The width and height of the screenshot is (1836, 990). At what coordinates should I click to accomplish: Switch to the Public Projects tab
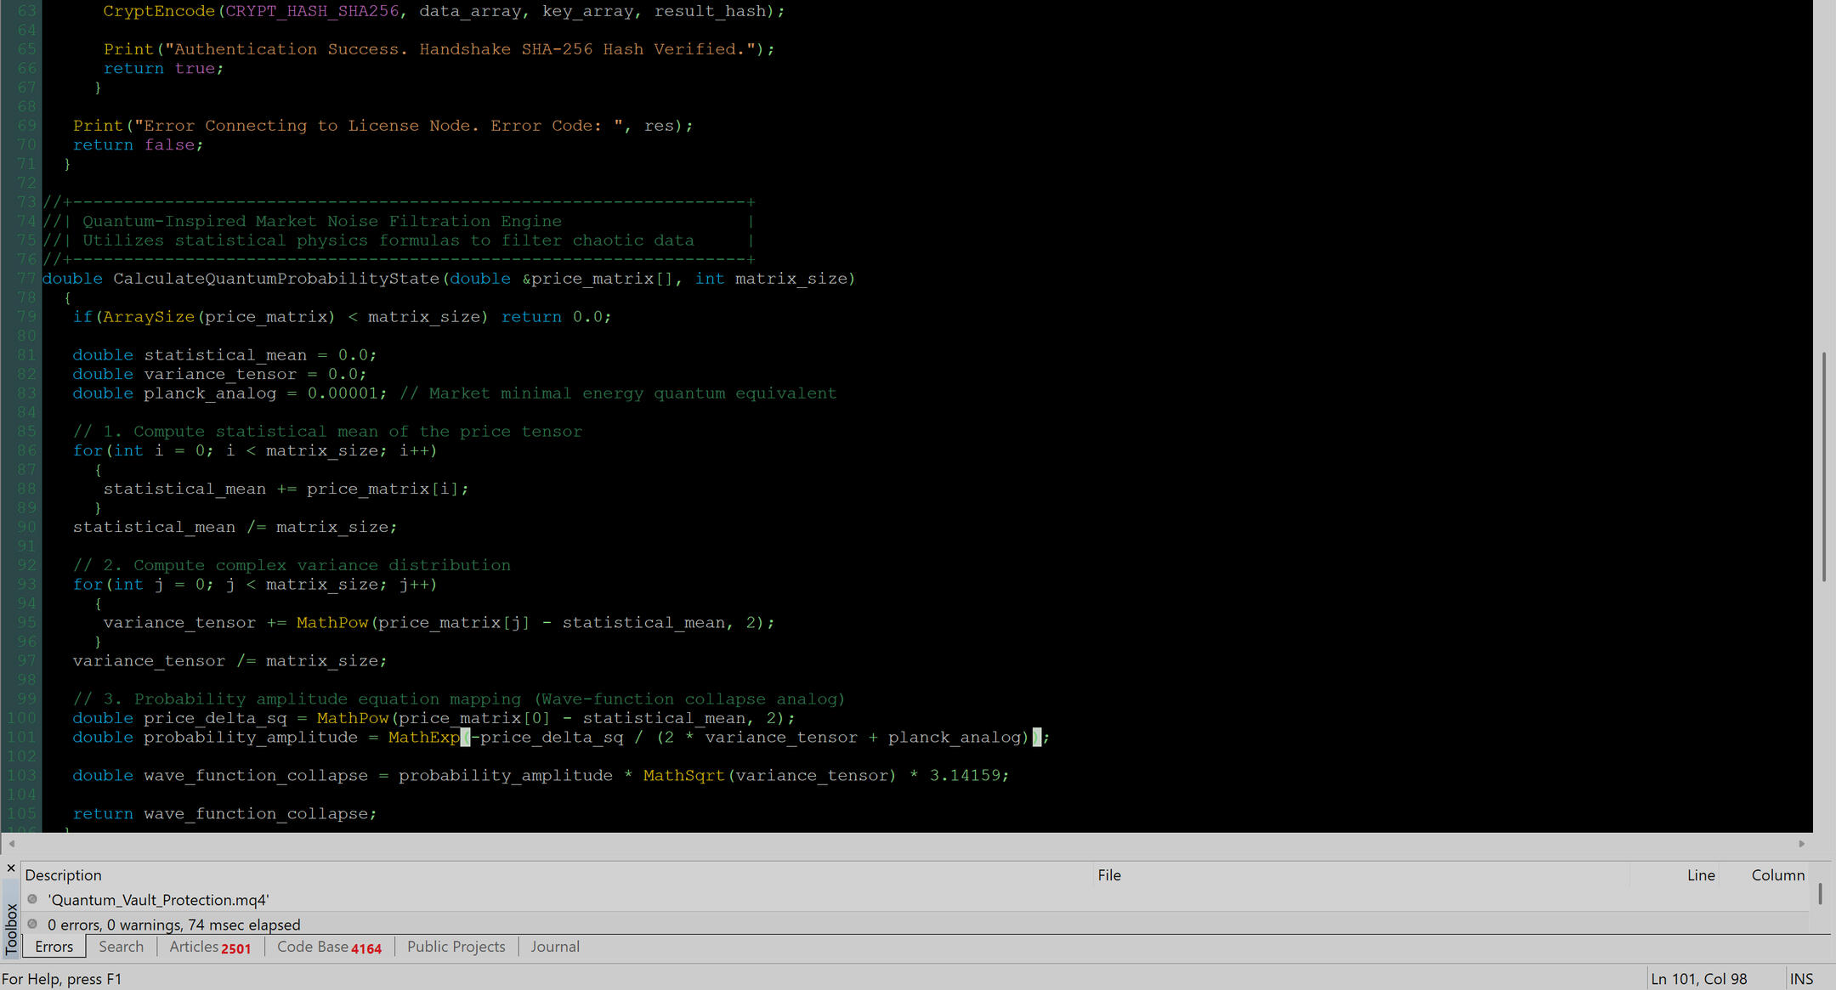[456, 947]
